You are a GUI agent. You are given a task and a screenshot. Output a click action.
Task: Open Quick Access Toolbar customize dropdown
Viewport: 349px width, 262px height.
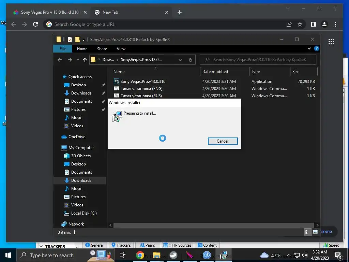pos(84,40)
